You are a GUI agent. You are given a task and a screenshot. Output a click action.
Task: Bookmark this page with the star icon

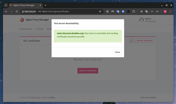100,11
